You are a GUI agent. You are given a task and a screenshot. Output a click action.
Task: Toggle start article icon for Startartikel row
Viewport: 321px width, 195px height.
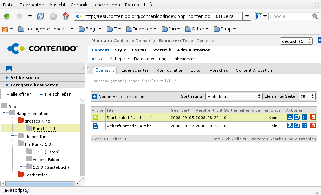pos(96,117)
